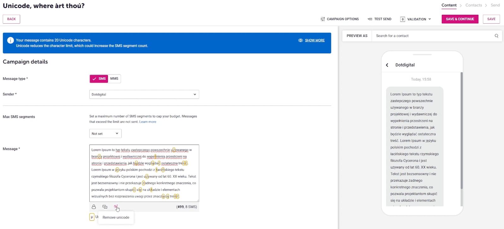Screen dimensions: 504x229
Task: Click the personalization person icon below message
Action: tap(94, 207)
